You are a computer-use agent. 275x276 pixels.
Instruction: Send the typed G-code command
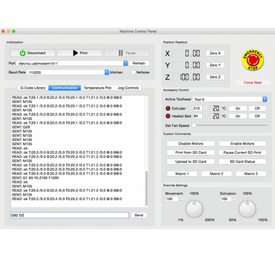[x=139, y=215]
